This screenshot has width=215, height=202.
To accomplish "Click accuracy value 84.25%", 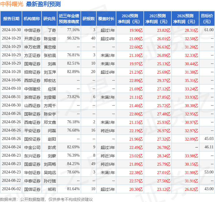I will pyautogui.click(x=73, y=164).
